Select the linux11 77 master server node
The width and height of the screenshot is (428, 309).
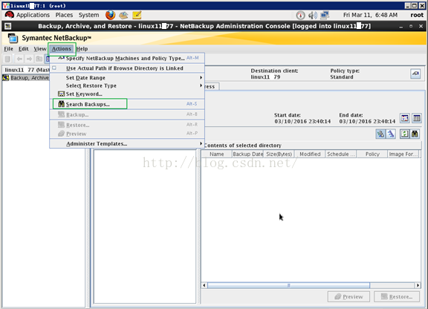27,70
